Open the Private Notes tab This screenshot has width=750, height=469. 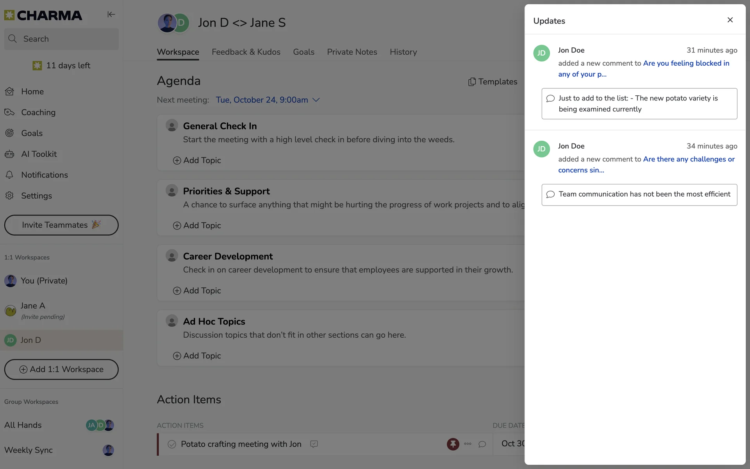352,52
